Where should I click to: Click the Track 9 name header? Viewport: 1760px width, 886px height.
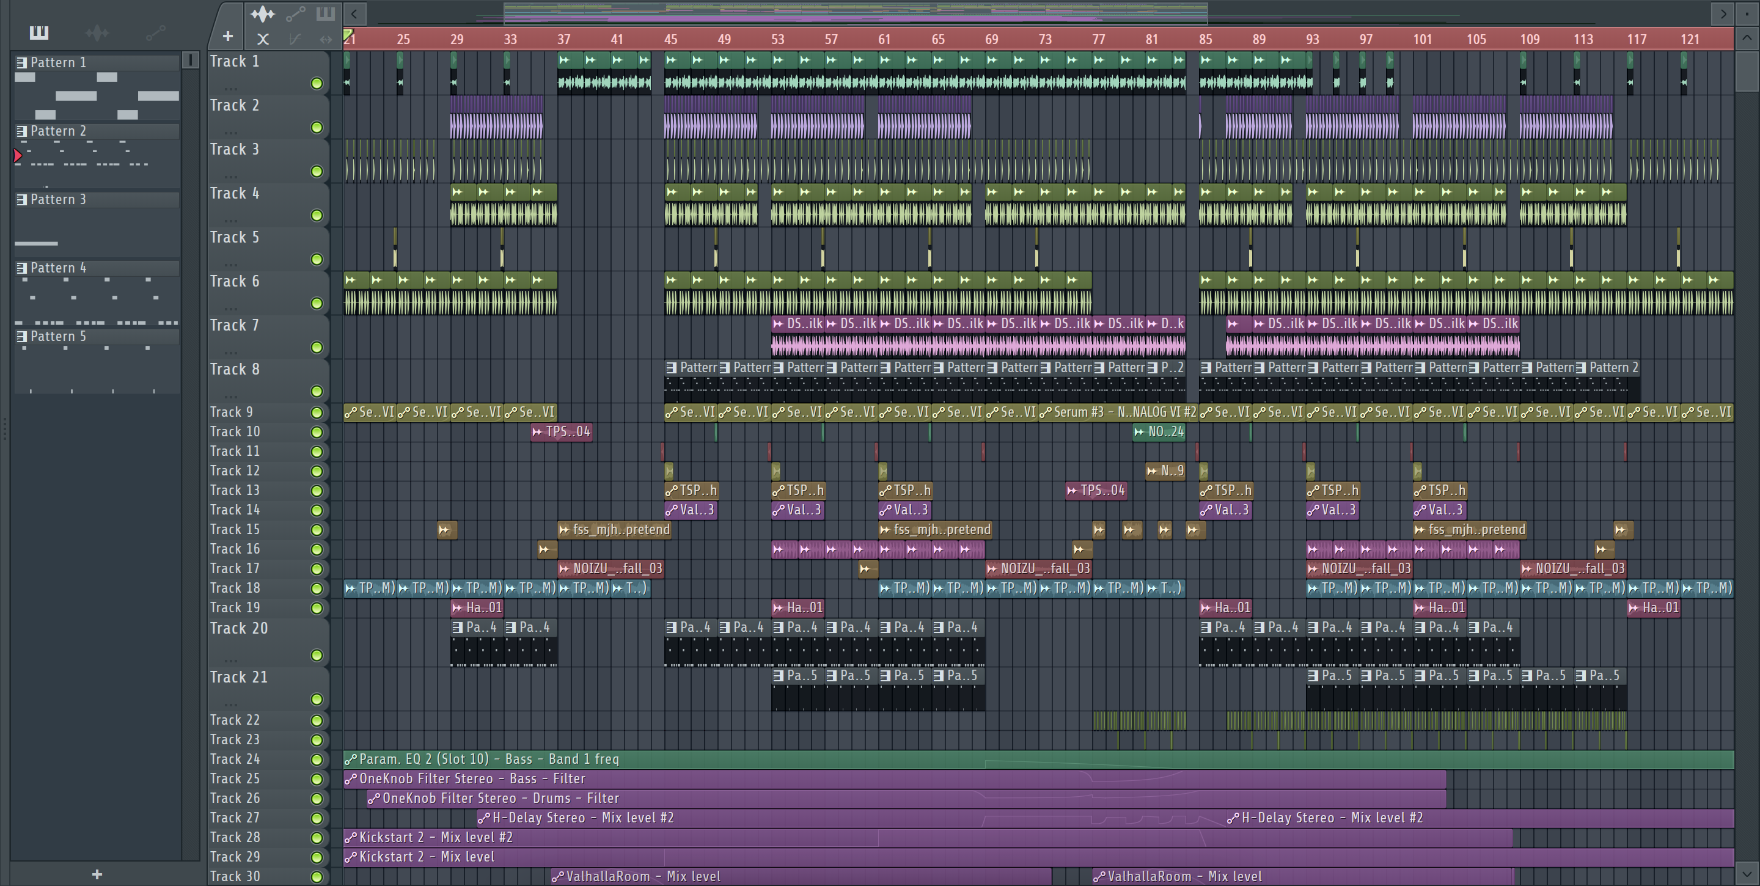coord(232,412)
